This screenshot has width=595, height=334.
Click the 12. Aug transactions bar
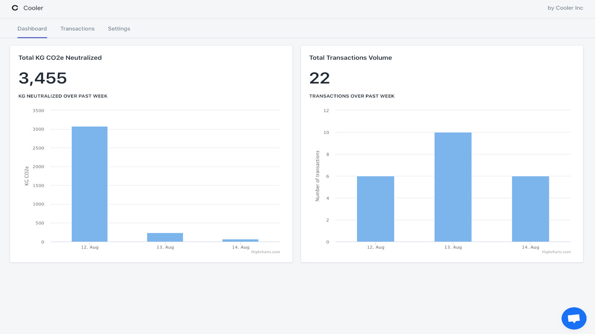tap(375, 209)
